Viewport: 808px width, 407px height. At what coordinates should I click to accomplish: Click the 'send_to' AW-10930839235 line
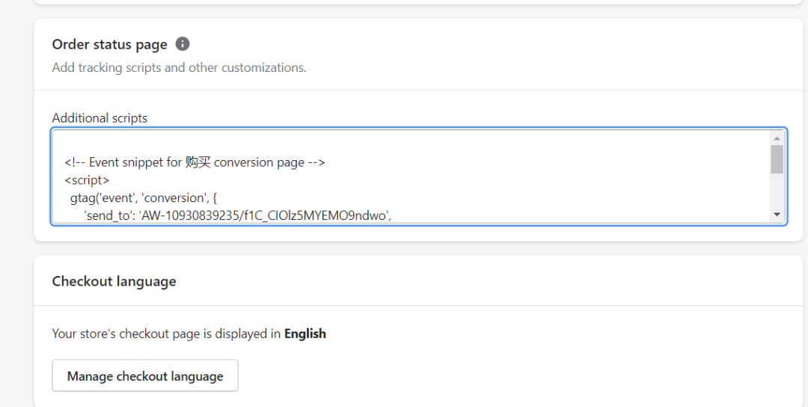pyautogui.click(x=238, y=216)
